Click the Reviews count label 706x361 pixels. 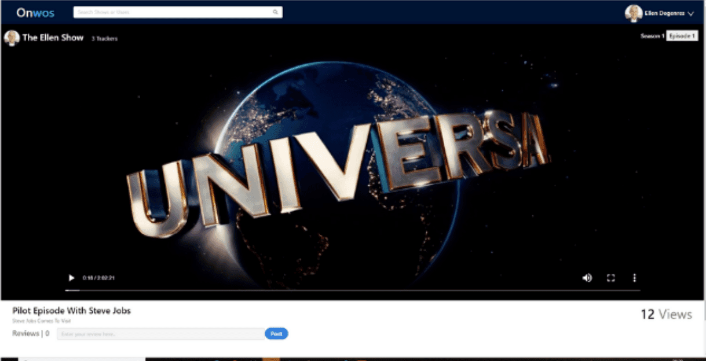click(x=31, y=333)
